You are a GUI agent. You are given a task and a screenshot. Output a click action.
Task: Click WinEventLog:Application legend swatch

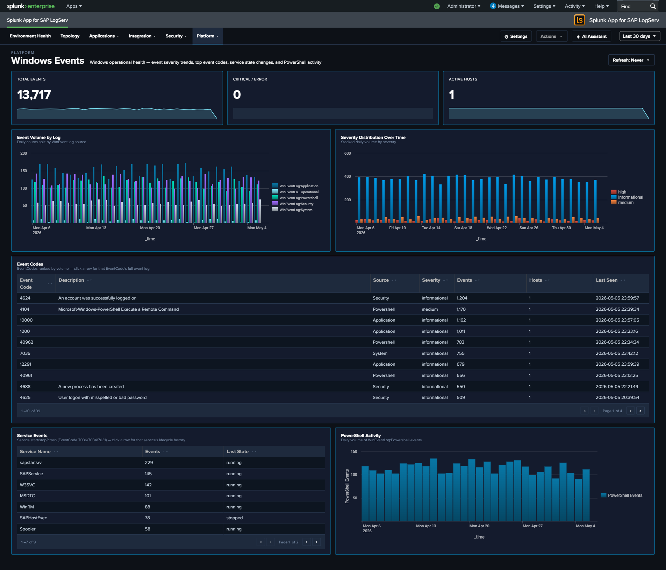click(275, 186)
